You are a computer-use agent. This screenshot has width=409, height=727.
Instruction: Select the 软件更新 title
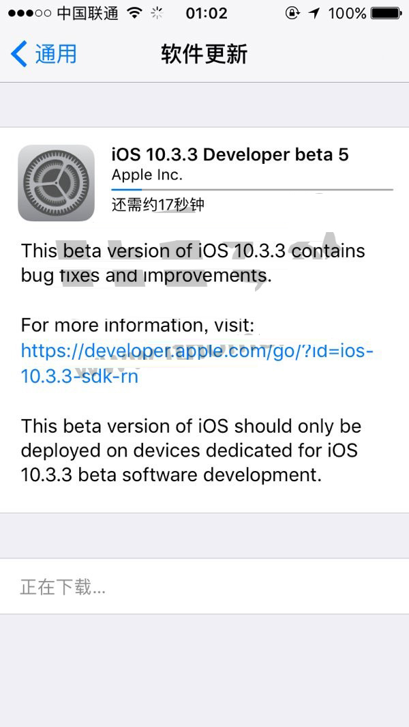pos(204,53)
